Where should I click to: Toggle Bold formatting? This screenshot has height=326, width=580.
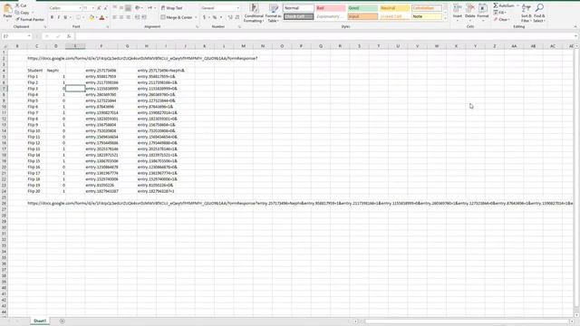[x=52, y=17]
